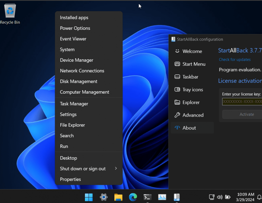Open the Recycle Bin desktop icon
This screenshot has width=262, height=203.
[10, 14]
